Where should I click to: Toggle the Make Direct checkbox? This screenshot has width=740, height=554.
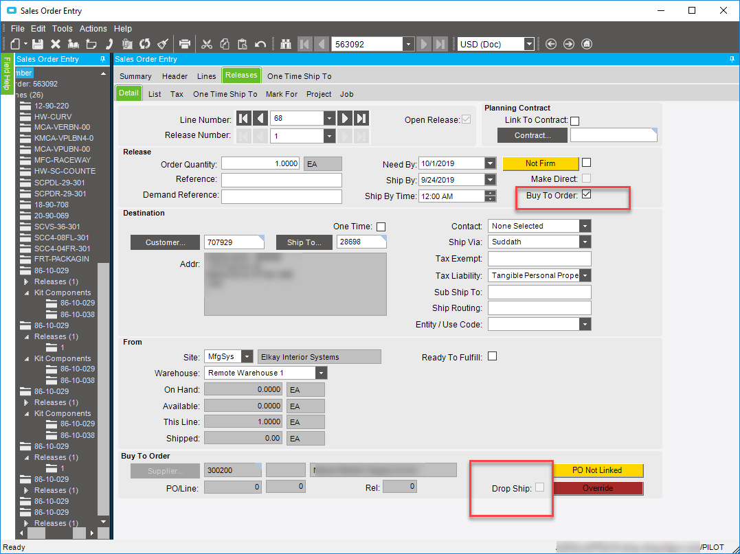point(586,178)
